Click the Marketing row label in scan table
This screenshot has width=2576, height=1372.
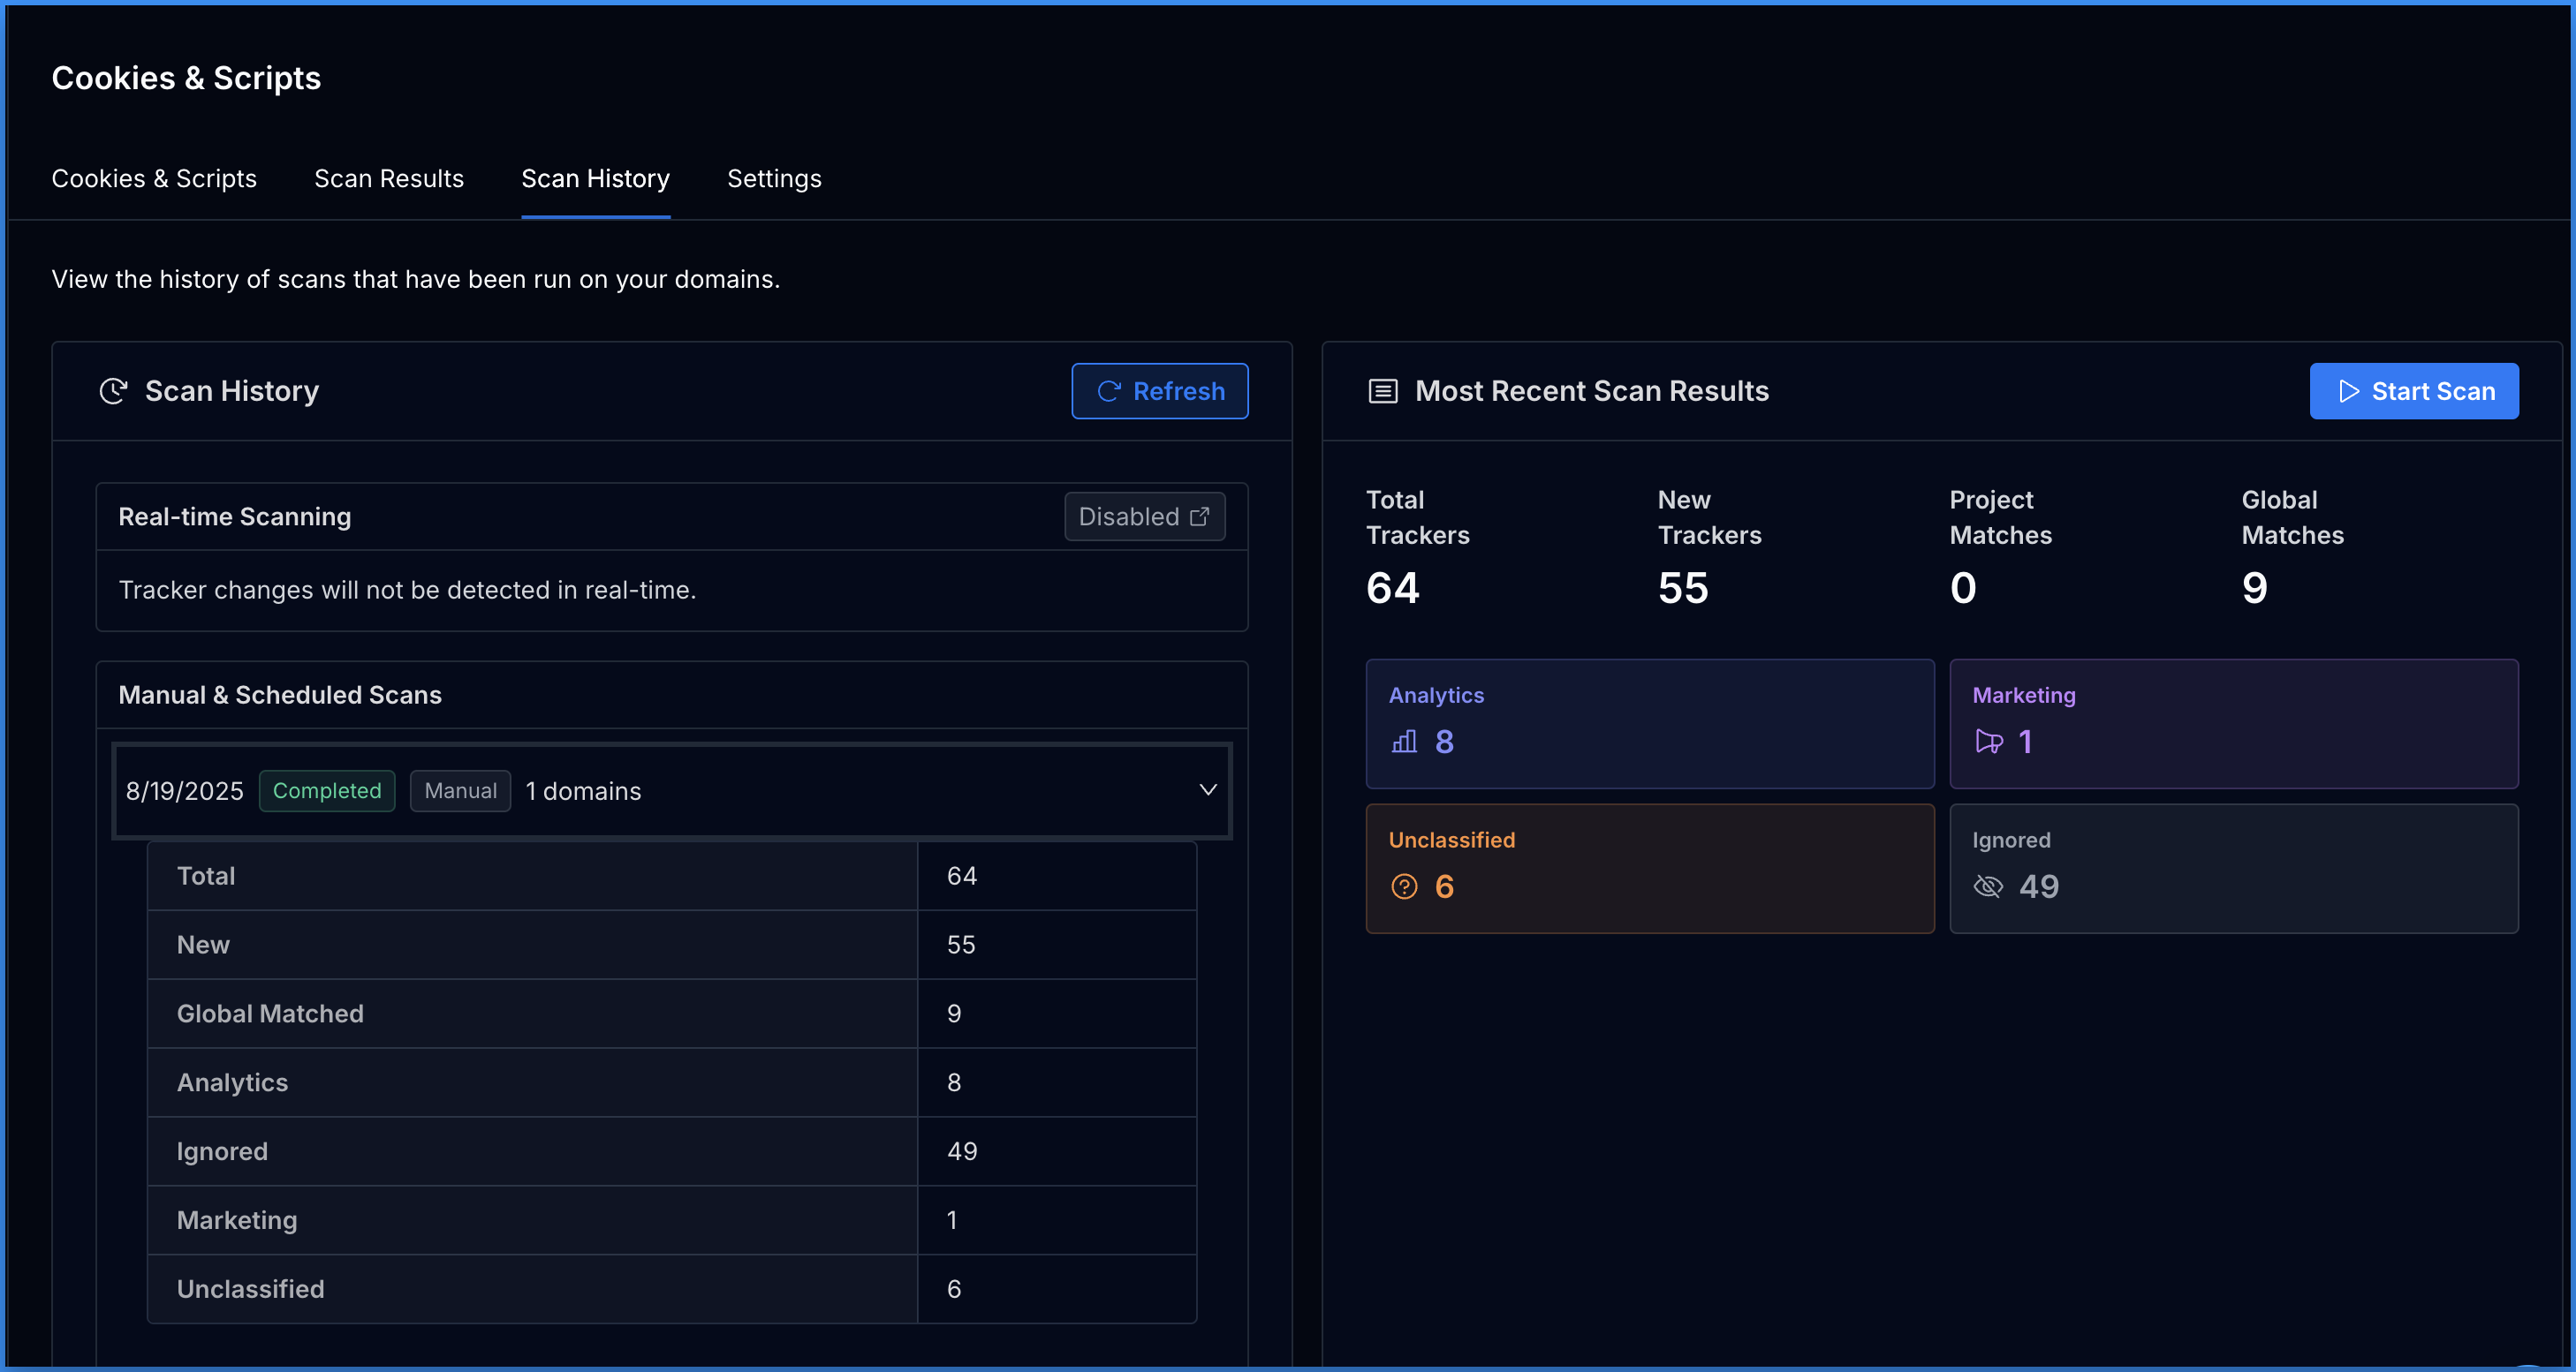pos(237,1220)
